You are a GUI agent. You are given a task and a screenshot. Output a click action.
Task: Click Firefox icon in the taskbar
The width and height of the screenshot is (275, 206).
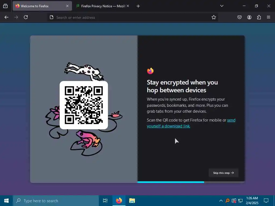tap(119, 201)
